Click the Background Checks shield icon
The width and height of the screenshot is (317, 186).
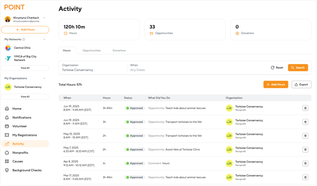[7, 170]
